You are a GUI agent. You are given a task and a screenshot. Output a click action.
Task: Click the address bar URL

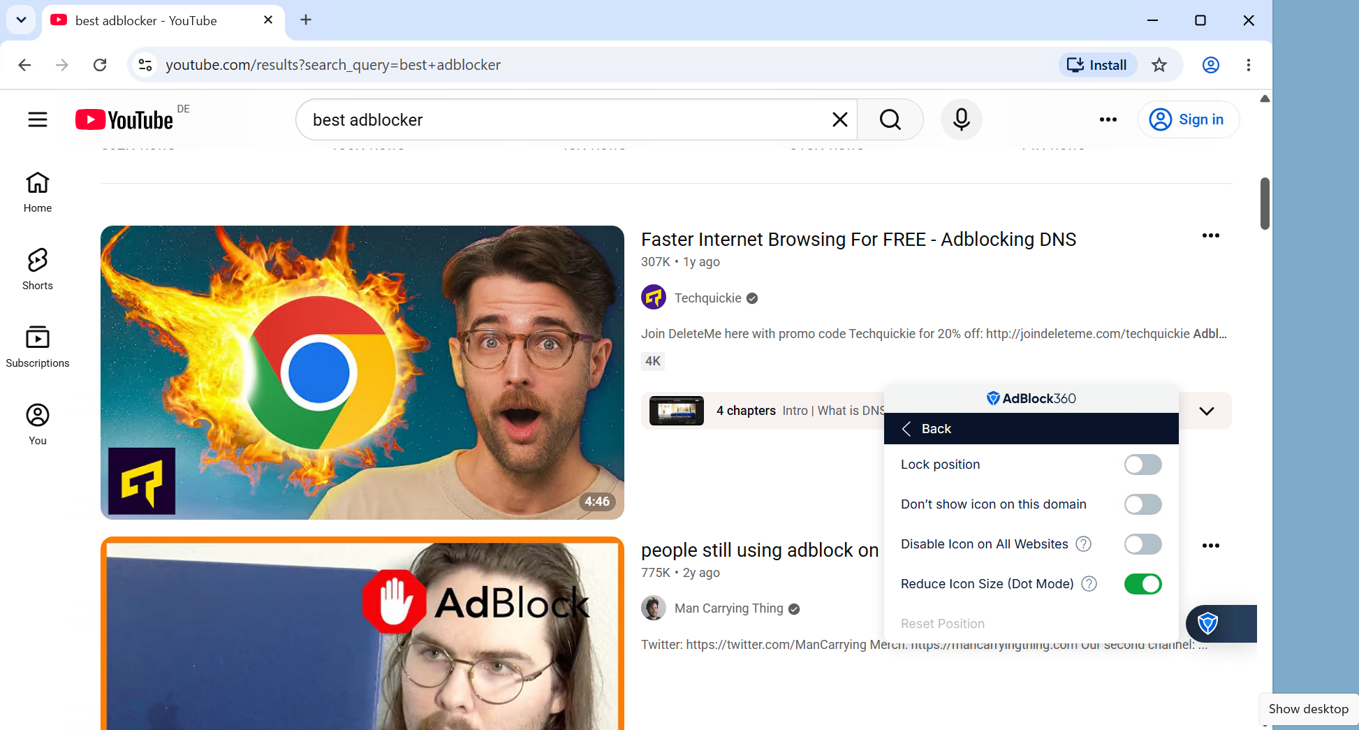click(x=332, y=65)
